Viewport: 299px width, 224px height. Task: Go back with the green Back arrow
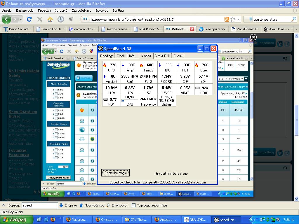click(6, 19)
